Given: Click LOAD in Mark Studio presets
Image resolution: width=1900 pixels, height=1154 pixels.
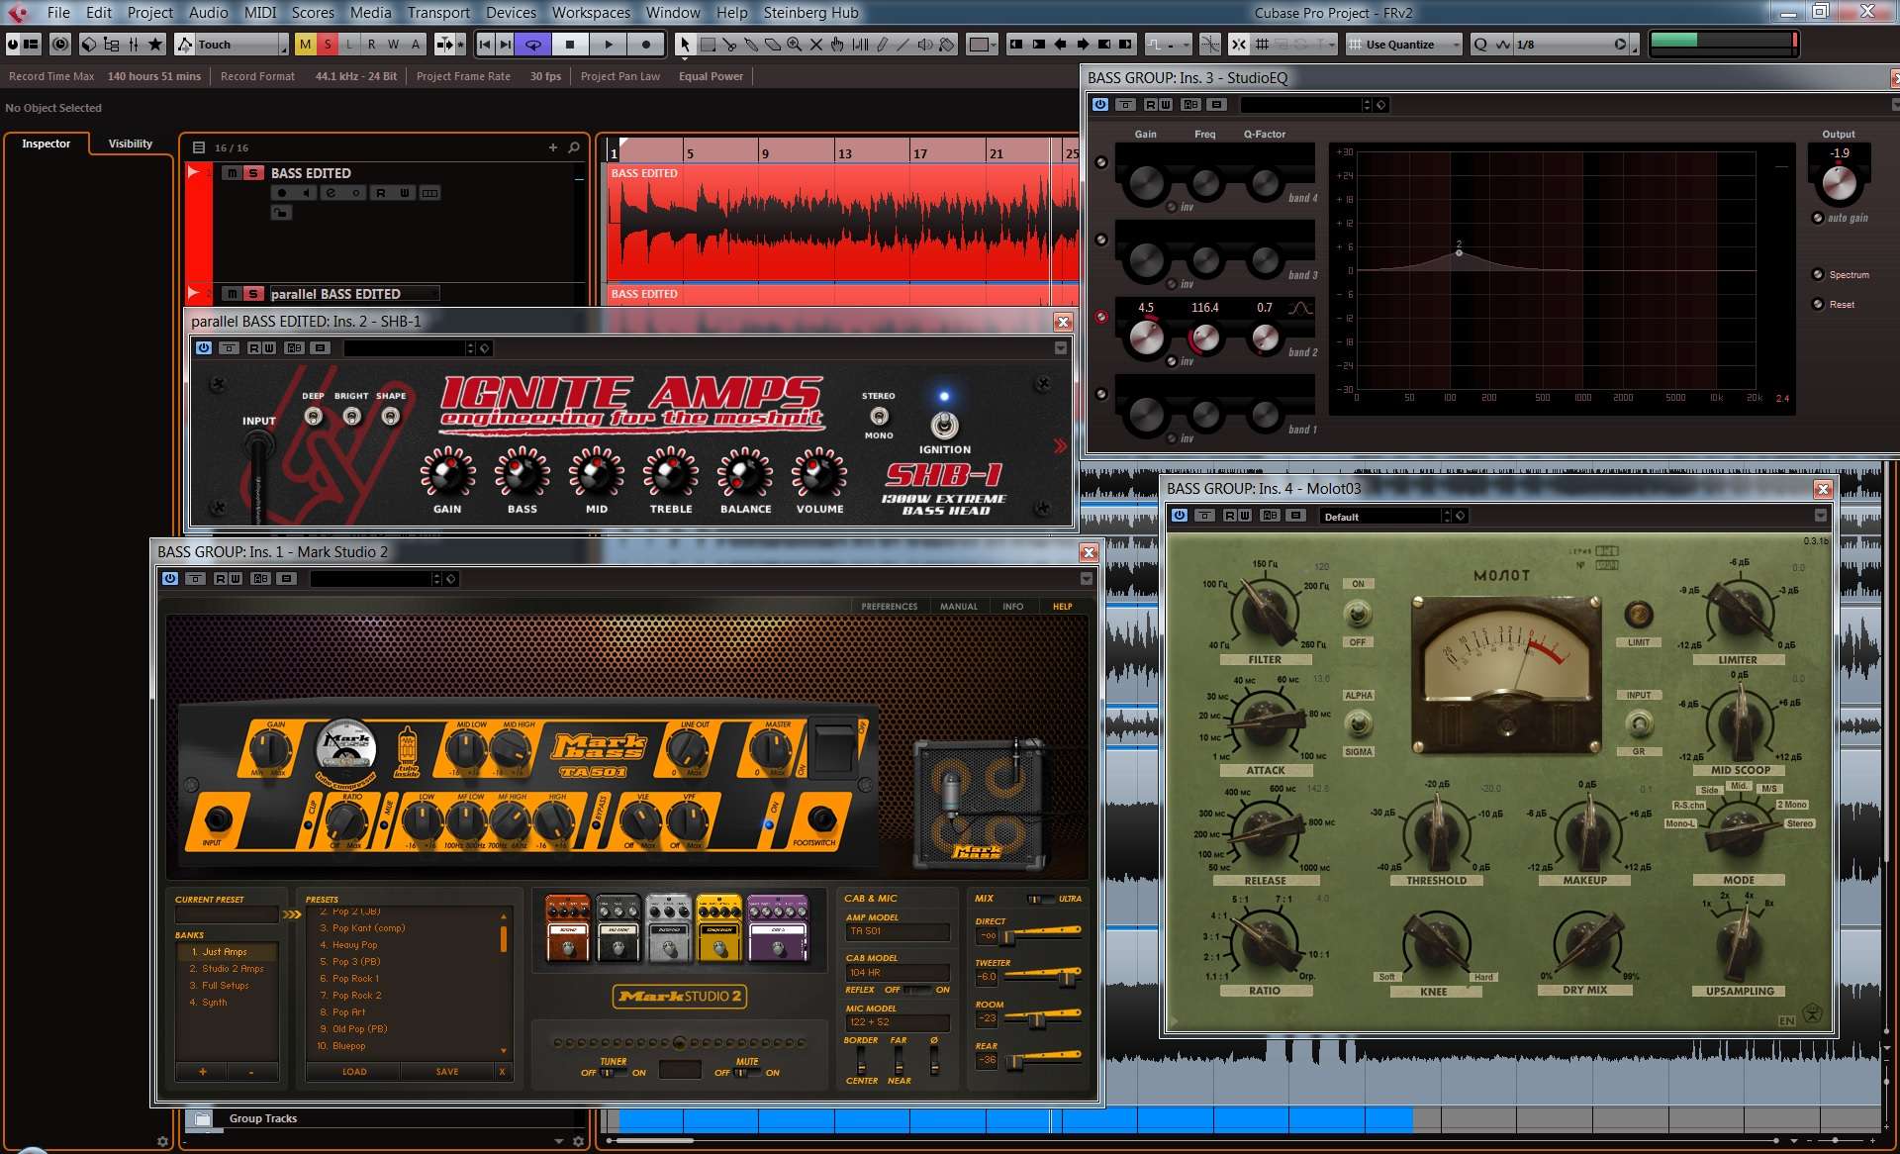Looking at the screenshot, I should (x=354, y=1072).
